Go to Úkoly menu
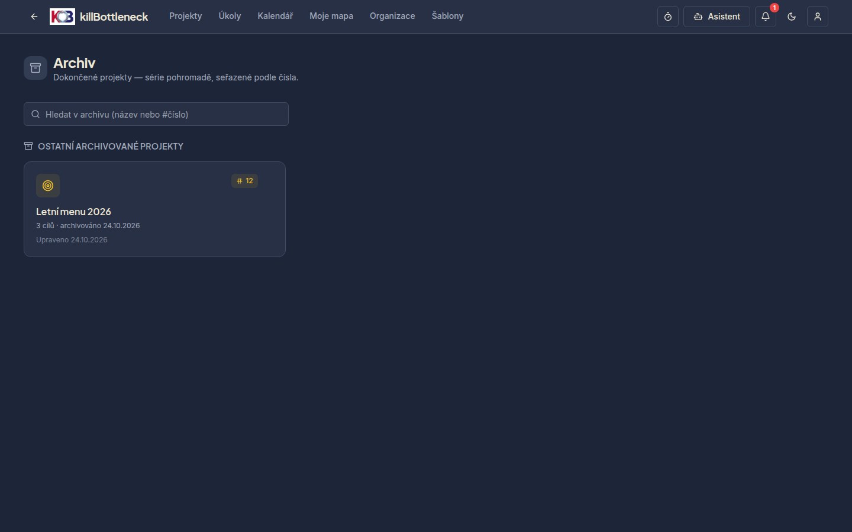 (x=230, y=16)
